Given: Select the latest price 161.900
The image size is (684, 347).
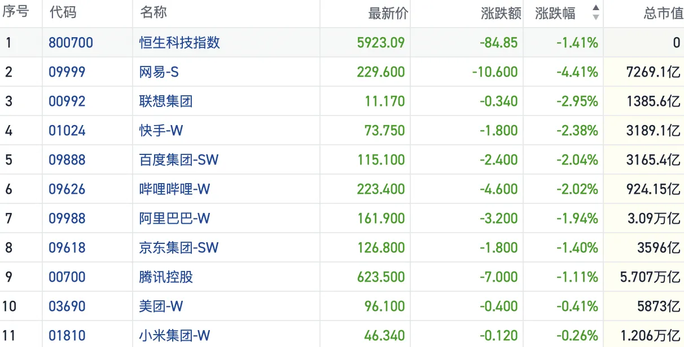Looking at the screenshot, I should pos(381,219).
